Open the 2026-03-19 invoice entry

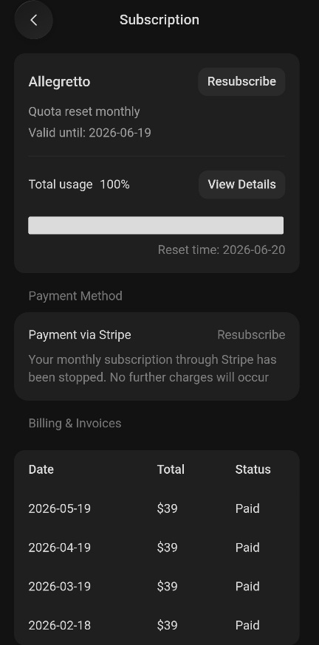157,586
